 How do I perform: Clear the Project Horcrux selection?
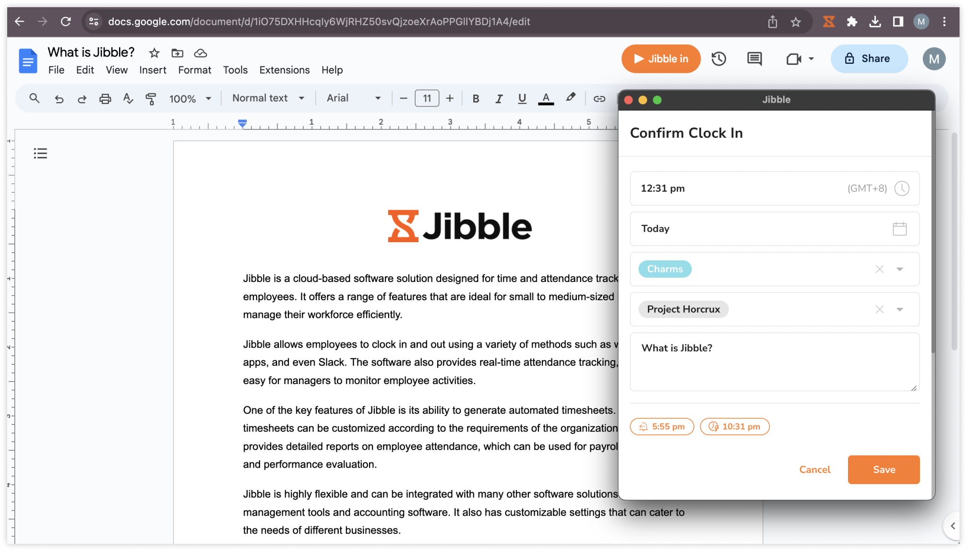(x=879, y=309)
